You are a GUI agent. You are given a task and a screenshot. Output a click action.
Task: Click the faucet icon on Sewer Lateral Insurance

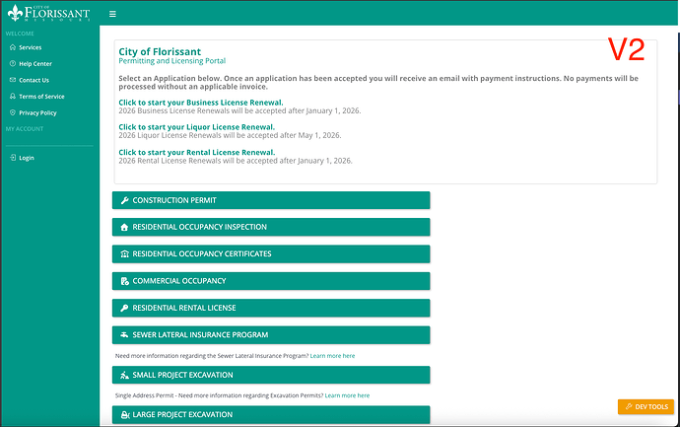[124, 335]
